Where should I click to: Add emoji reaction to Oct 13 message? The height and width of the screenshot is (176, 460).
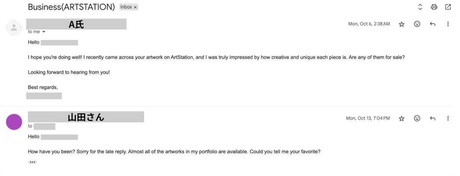(x=417, y=118)
